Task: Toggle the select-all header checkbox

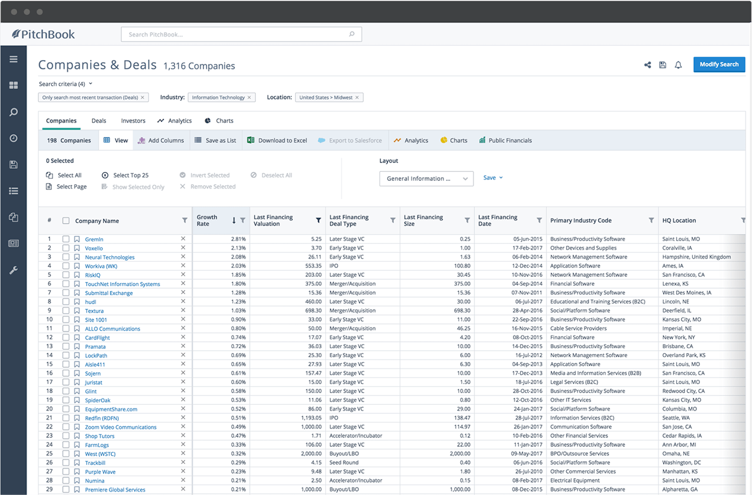Action: click(x=66, y=221)
